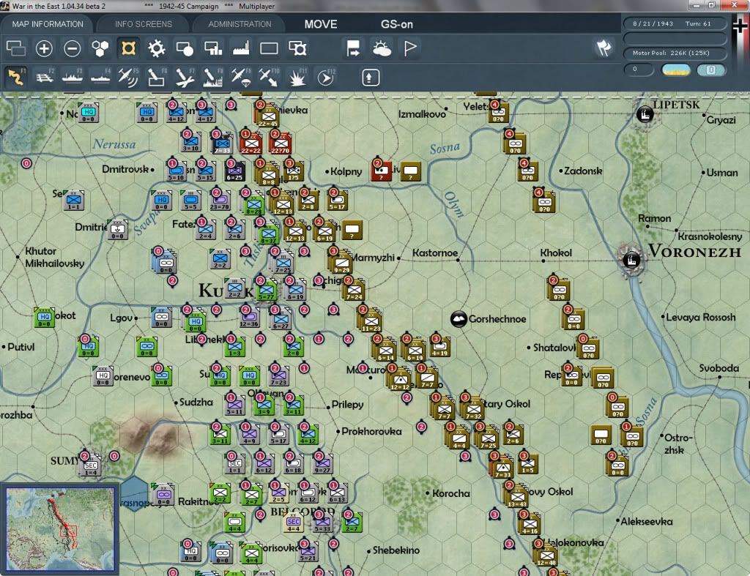
Task: Click the bar chart screen icon
Action: pos(213,48)
